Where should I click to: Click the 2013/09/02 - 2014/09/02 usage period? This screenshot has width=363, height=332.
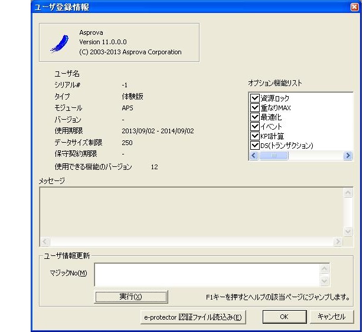pyautogui.click(x=158, y=131)
